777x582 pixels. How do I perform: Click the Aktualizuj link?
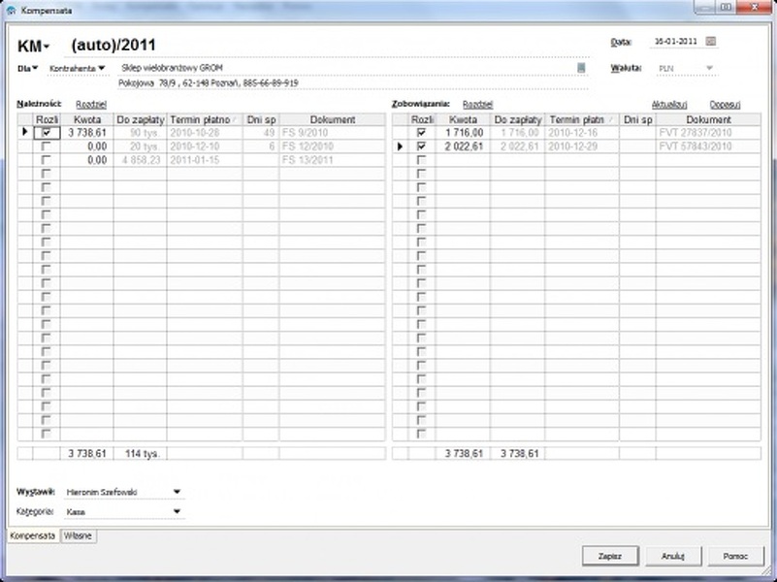(x=669, y=104)
